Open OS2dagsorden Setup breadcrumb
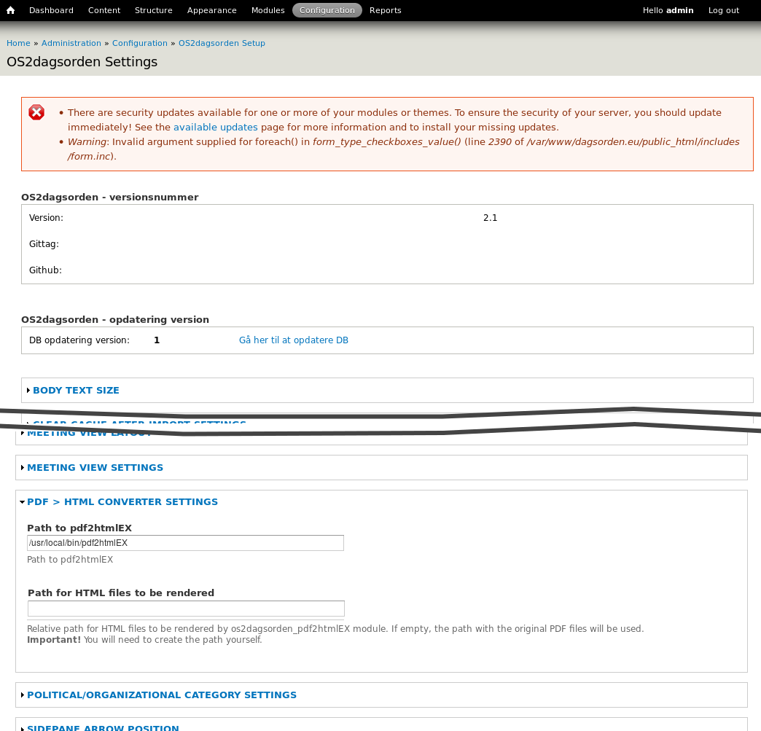Viewport: 761px width, 731px height. (x=222, y=43)
